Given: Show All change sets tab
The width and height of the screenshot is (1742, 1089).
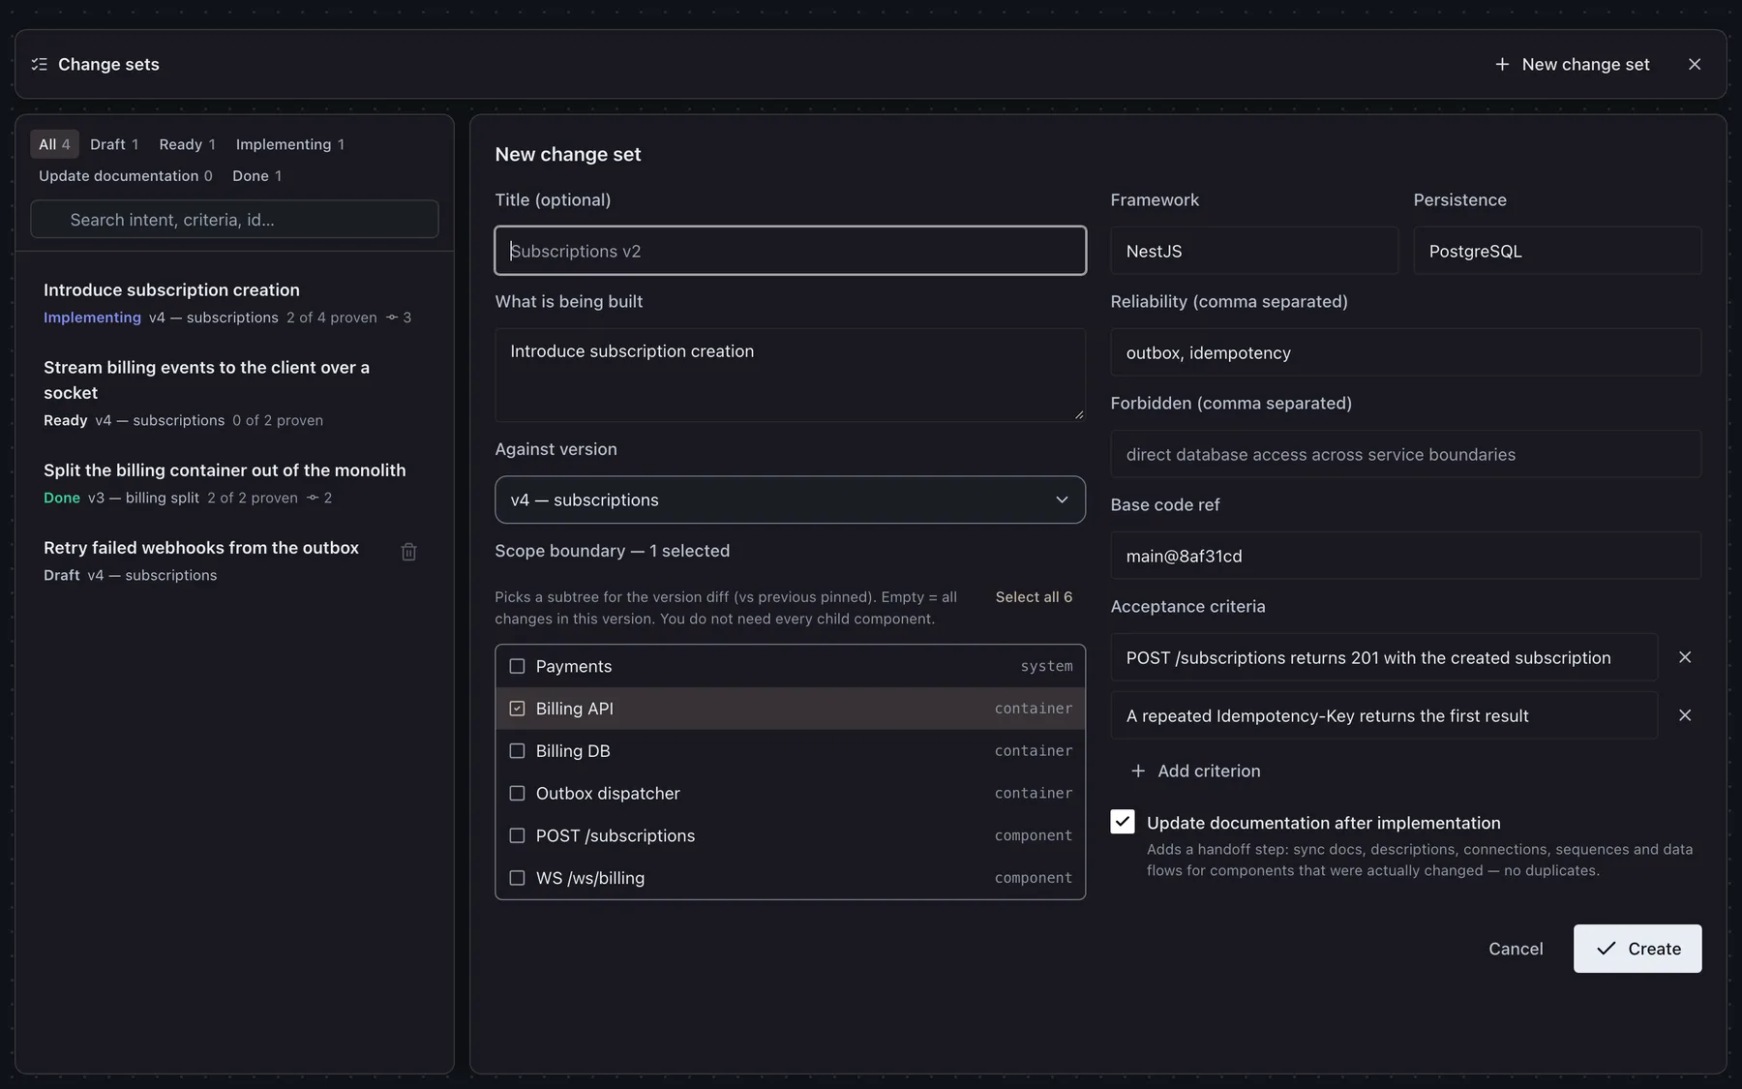Looking at the screenshot, I should (x=54, y=144).
